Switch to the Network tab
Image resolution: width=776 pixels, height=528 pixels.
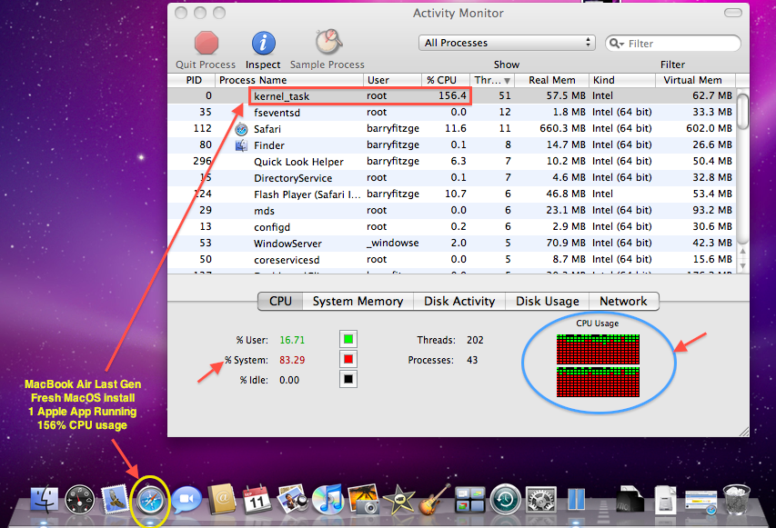(x=623, y=301)
